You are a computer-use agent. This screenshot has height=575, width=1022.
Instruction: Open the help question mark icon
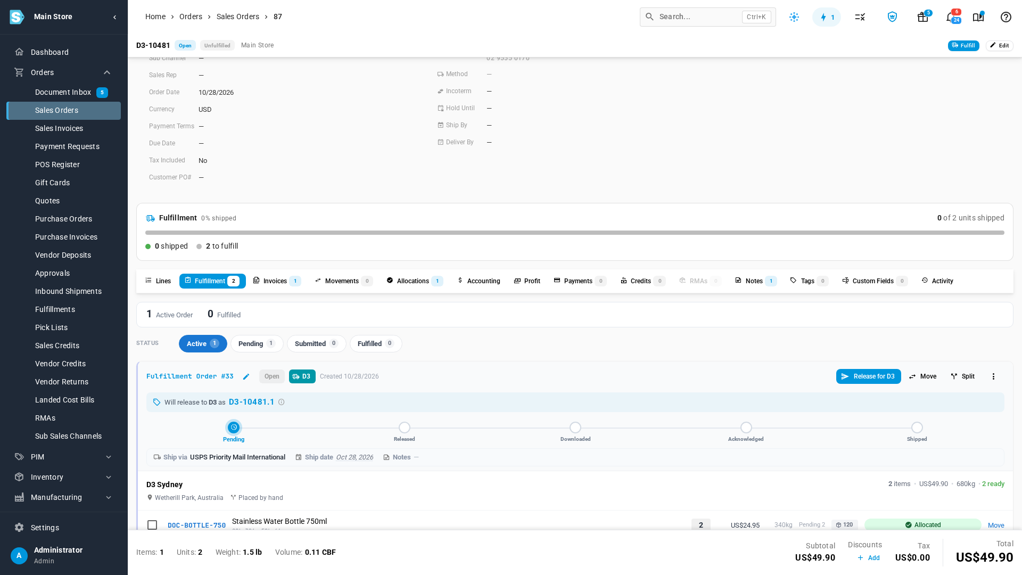(x=1005, y=17)
